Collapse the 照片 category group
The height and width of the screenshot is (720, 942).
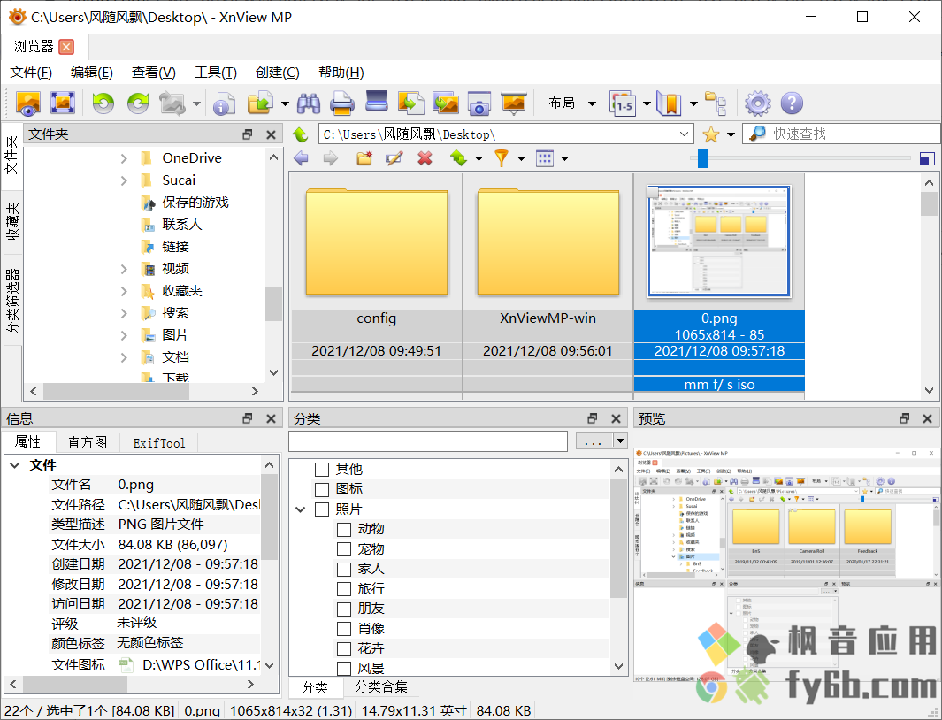(301, 509)
